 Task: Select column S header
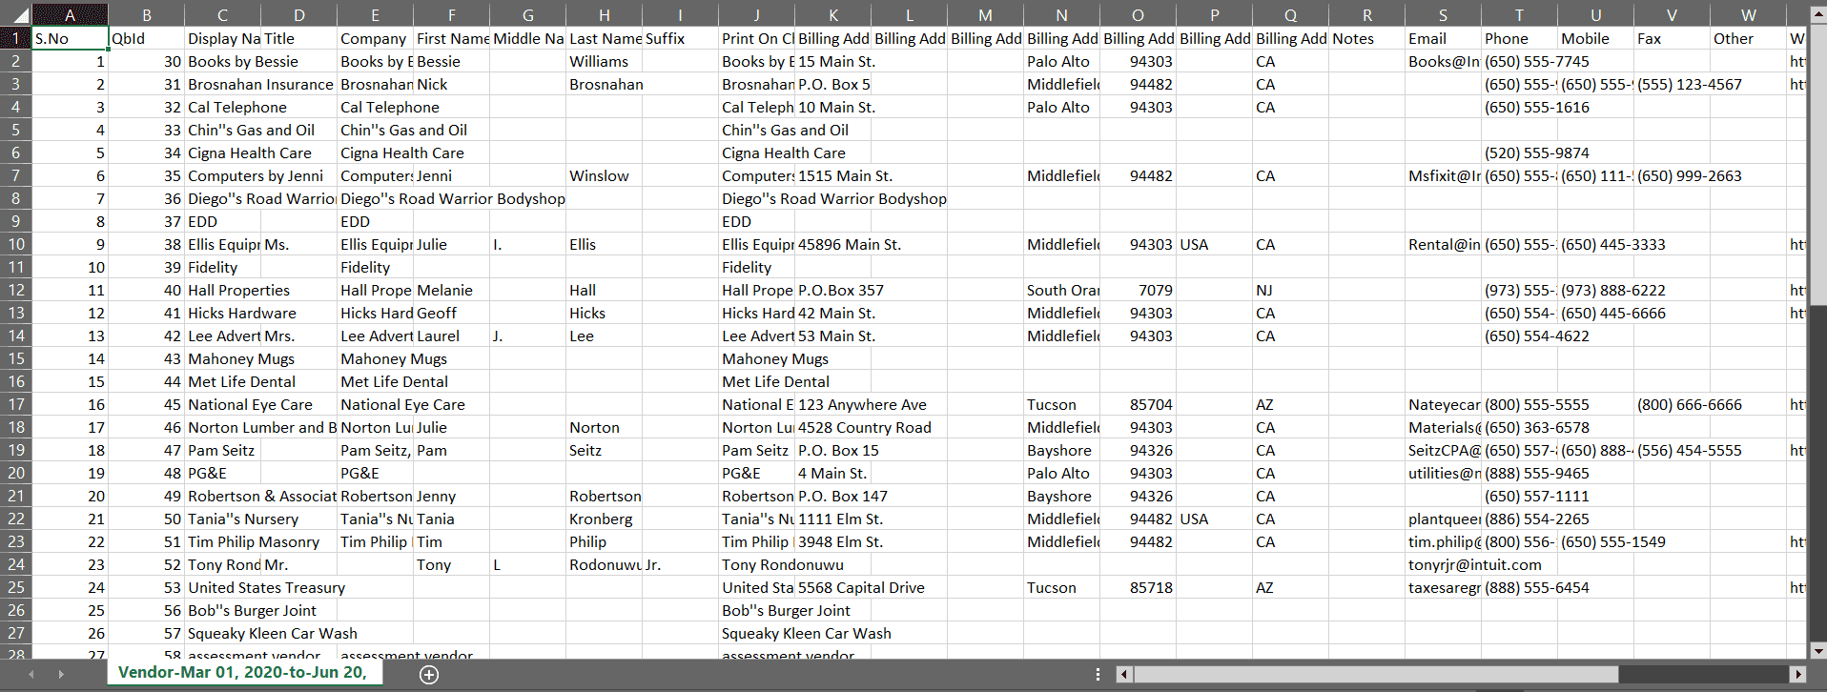[x=1443, y=14]
